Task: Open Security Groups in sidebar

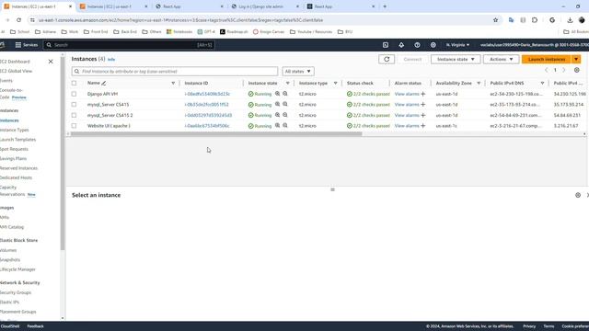Action: [x=16, y=292]
